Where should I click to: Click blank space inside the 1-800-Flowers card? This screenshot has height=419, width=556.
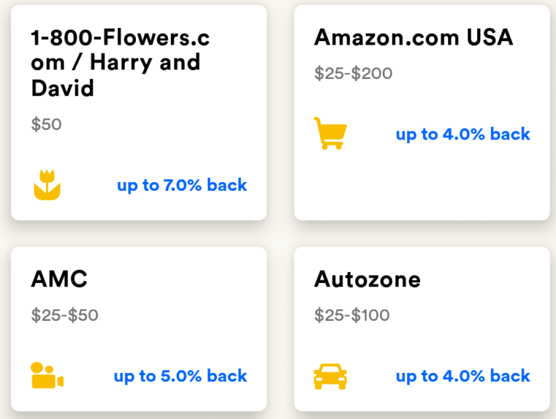tap(172, 137)
